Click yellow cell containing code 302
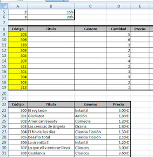The height and width of the screenshot is (157, 153). [18, 34]
